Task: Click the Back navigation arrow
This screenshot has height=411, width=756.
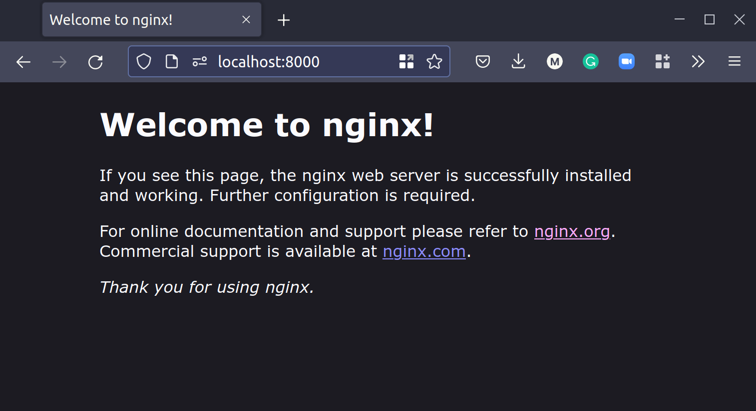Action: [x=23, y=62]
